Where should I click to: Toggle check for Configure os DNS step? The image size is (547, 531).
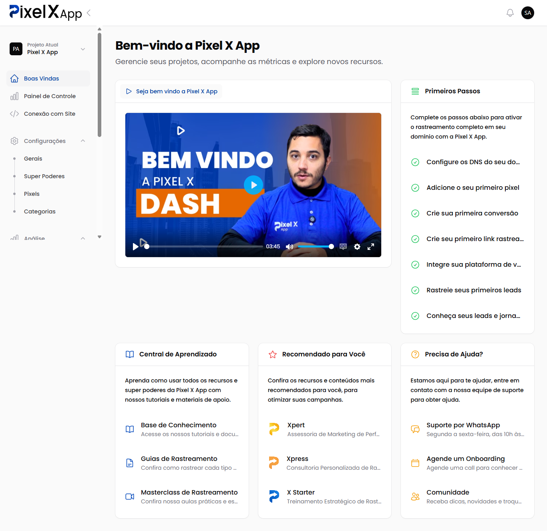[415, 162]
